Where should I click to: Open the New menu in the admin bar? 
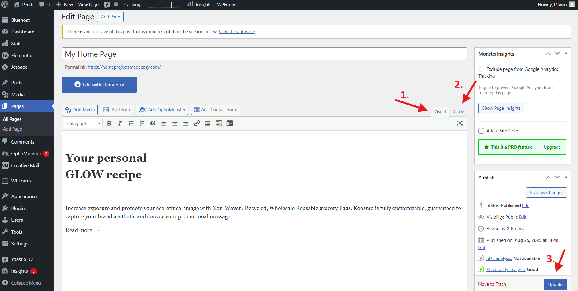pos(64,4)
